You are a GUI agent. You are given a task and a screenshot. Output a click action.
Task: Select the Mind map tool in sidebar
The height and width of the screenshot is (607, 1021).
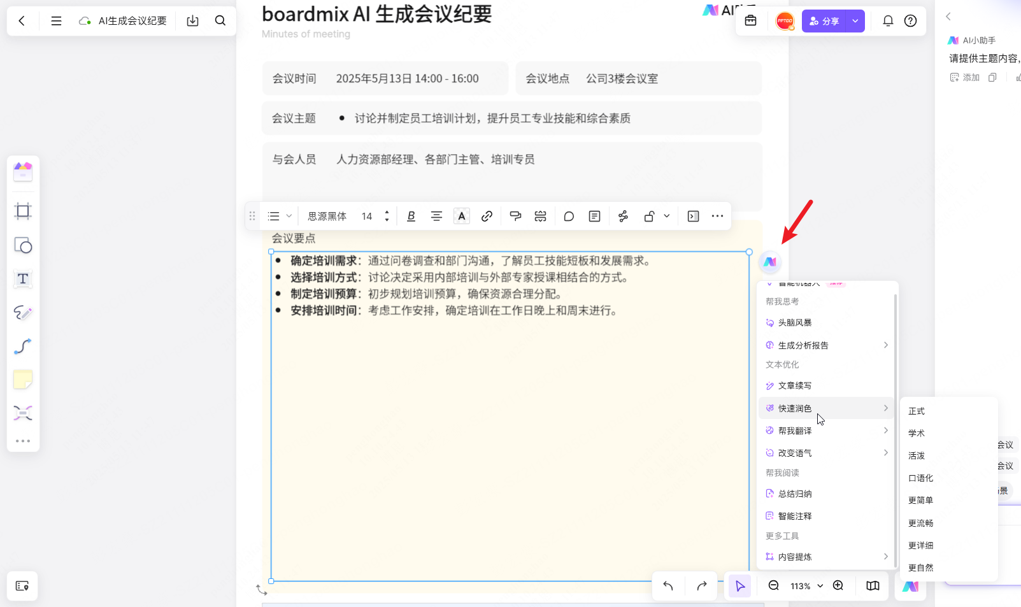(23, 413)
